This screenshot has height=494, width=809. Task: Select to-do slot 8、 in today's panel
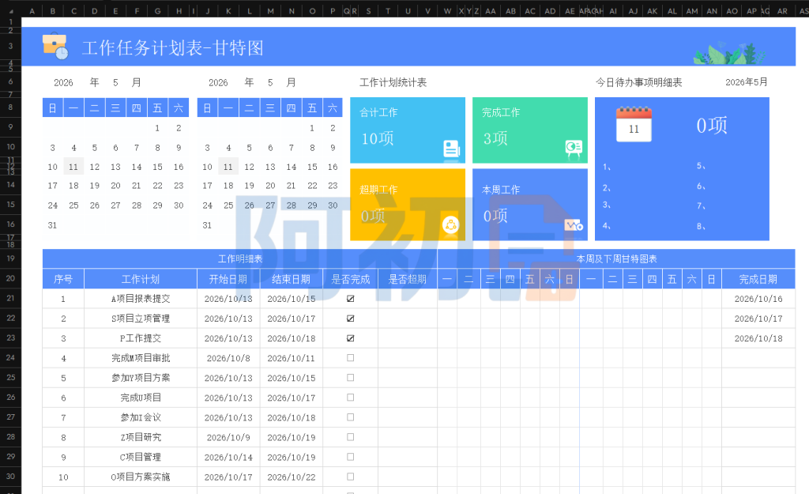702,226
